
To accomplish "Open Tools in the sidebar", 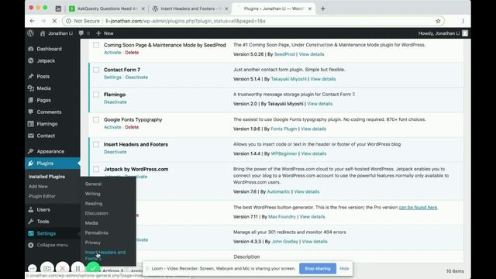I will [x=43, y=222].
